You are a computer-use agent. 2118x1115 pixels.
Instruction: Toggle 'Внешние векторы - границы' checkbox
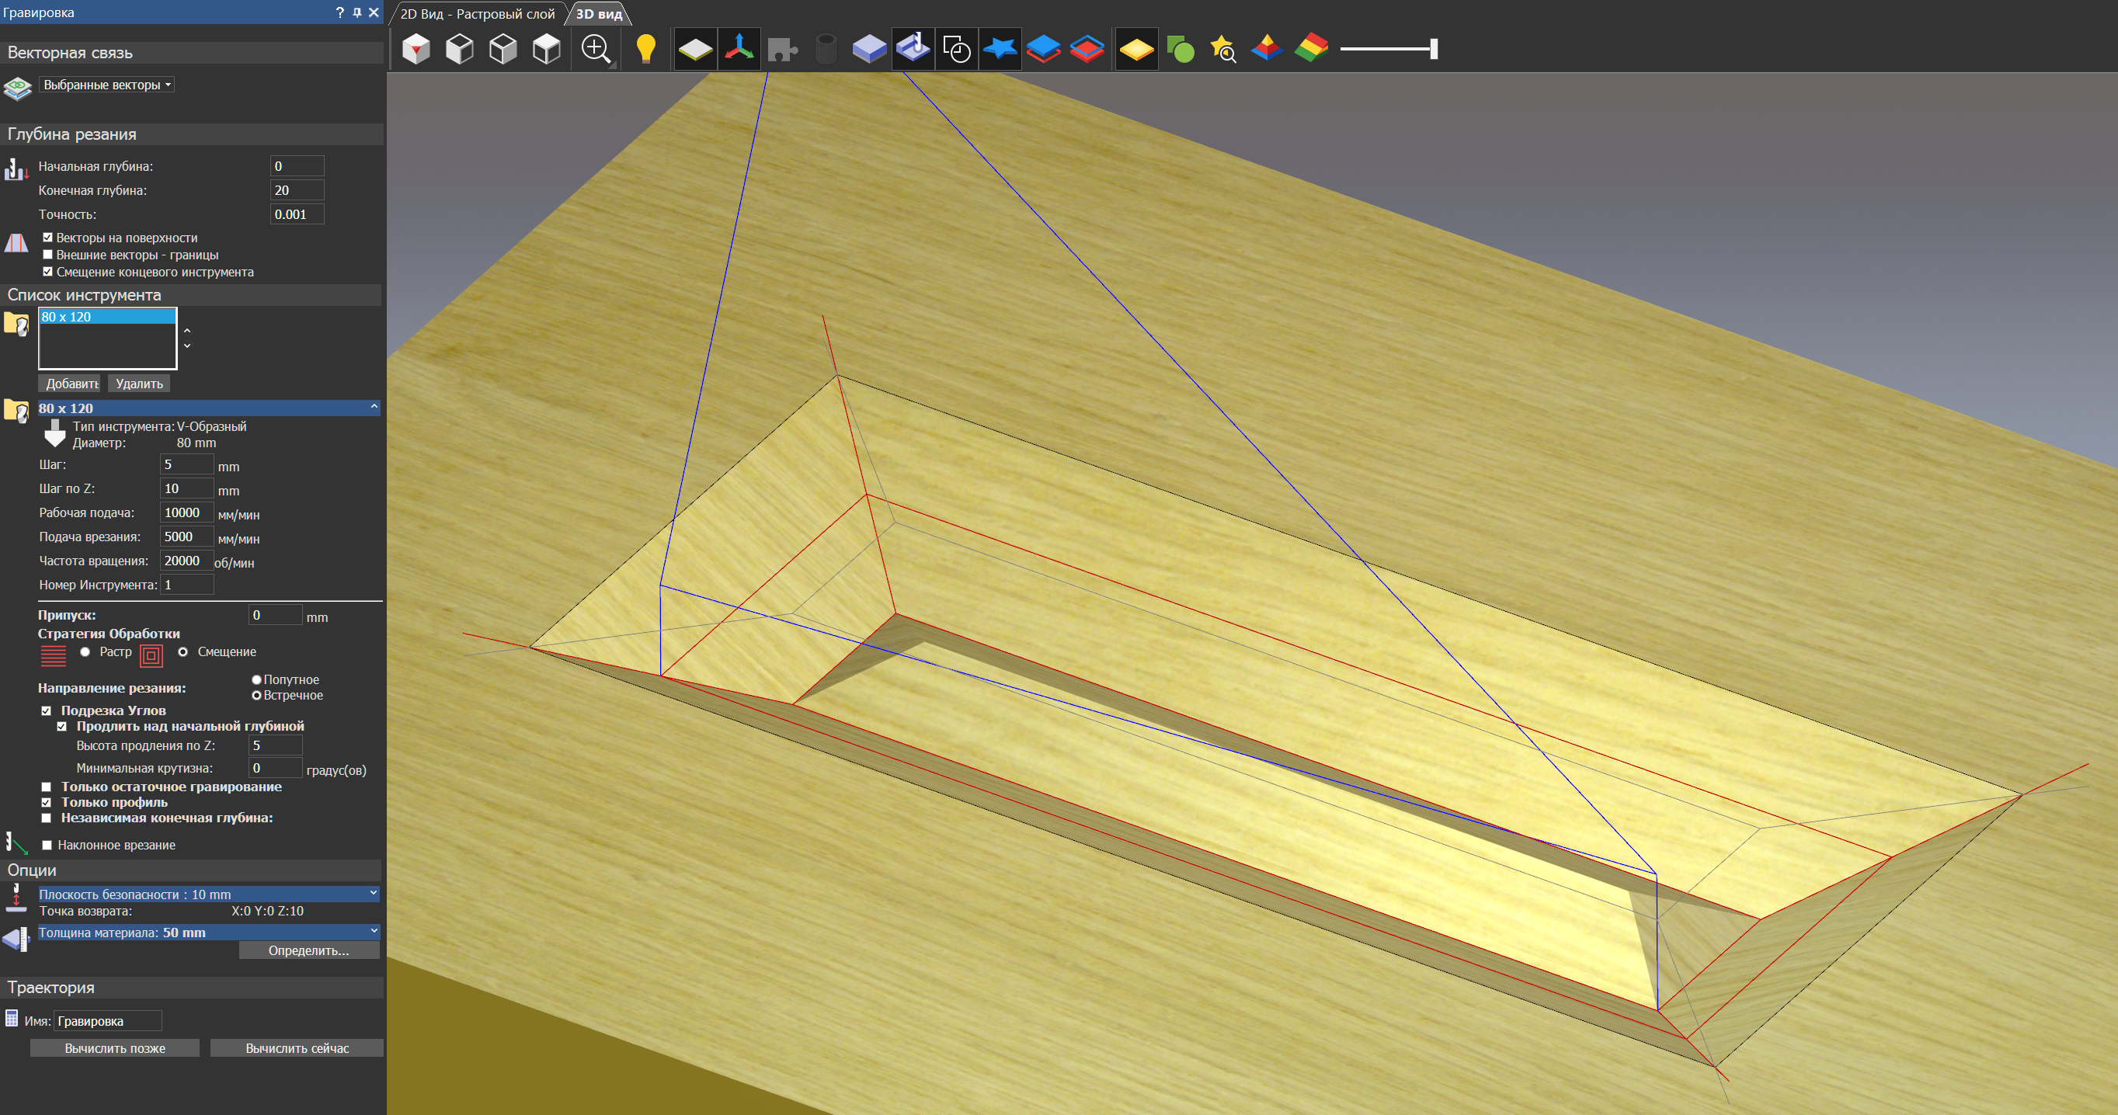pos(47,255)
